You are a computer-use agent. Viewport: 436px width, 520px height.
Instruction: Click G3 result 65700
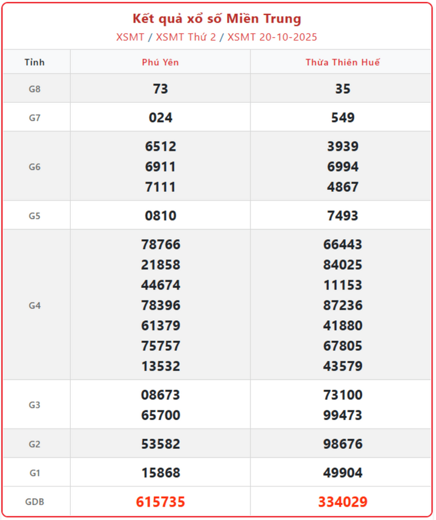tap(160, 415)
